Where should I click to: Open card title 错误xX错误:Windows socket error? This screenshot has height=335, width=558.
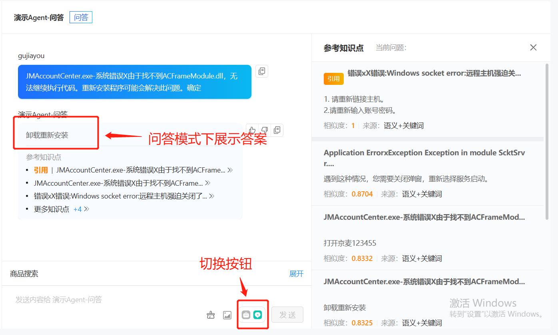(434, 73)
